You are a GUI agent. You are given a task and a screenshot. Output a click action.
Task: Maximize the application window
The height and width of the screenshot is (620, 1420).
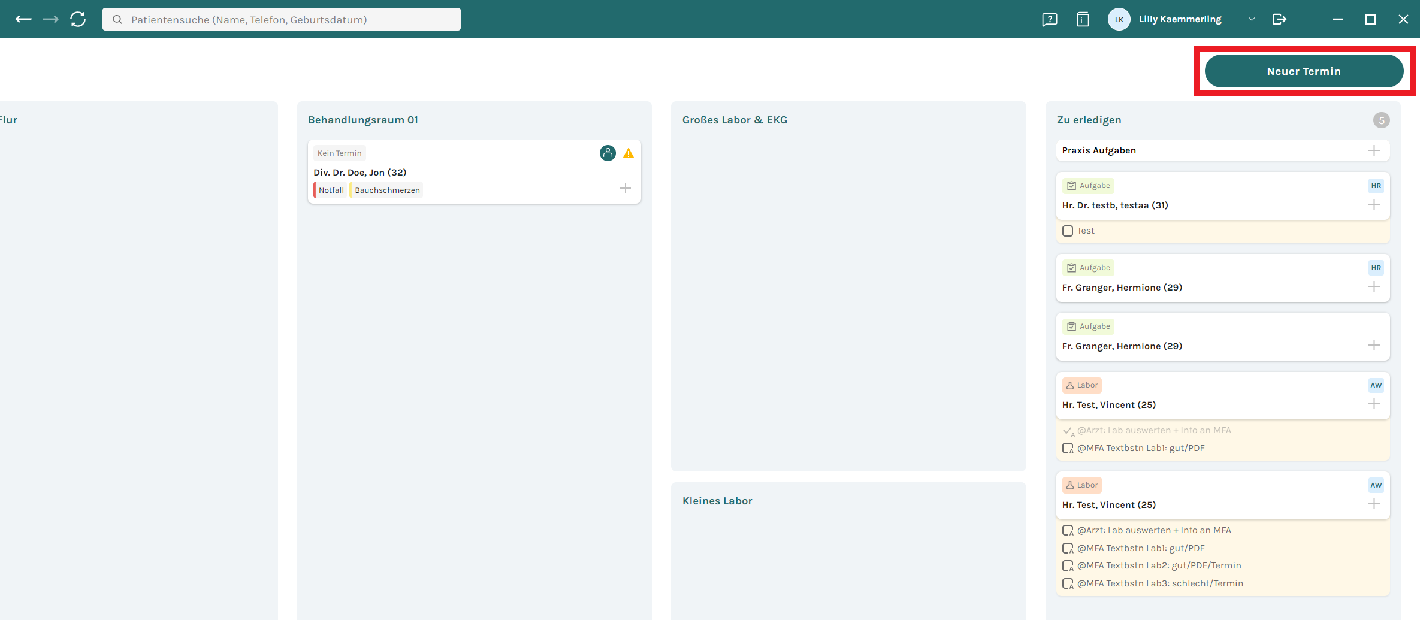point(1371,19)
